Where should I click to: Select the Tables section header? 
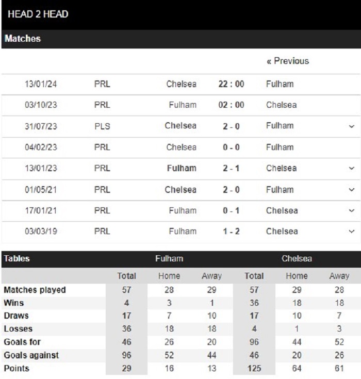[x=17, y=259]
